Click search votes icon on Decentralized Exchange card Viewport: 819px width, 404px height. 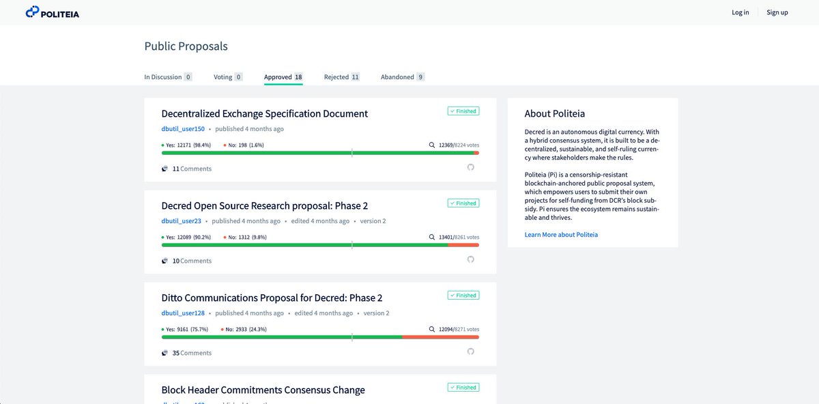(431, 145)
